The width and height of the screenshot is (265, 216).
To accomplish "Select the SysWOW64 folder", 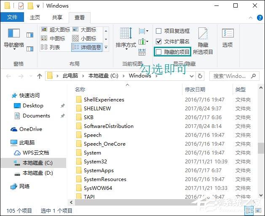I will [94, 188].
